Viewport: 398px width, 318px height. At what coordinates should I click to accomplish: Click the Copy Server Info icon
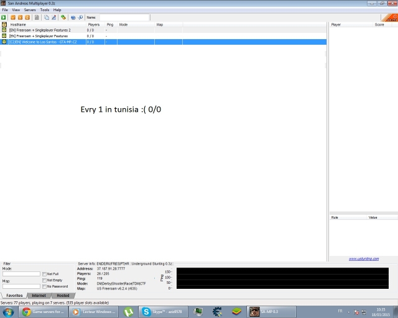pos(47,17)
